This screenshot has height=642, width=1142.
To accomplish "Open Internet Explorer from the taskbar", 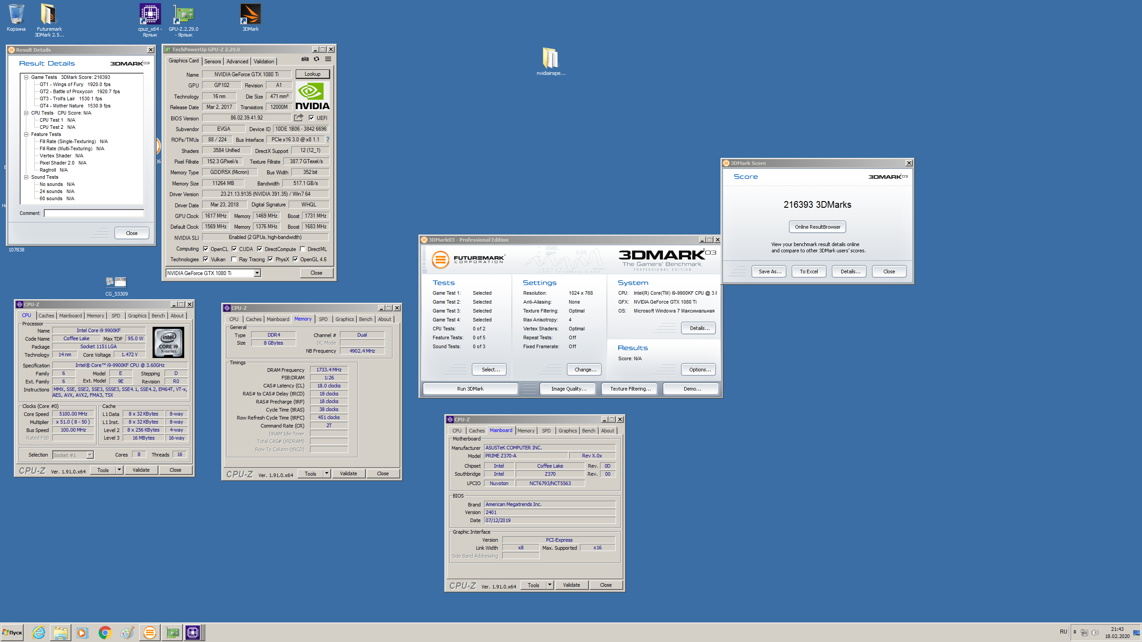I will click(39, 632).
